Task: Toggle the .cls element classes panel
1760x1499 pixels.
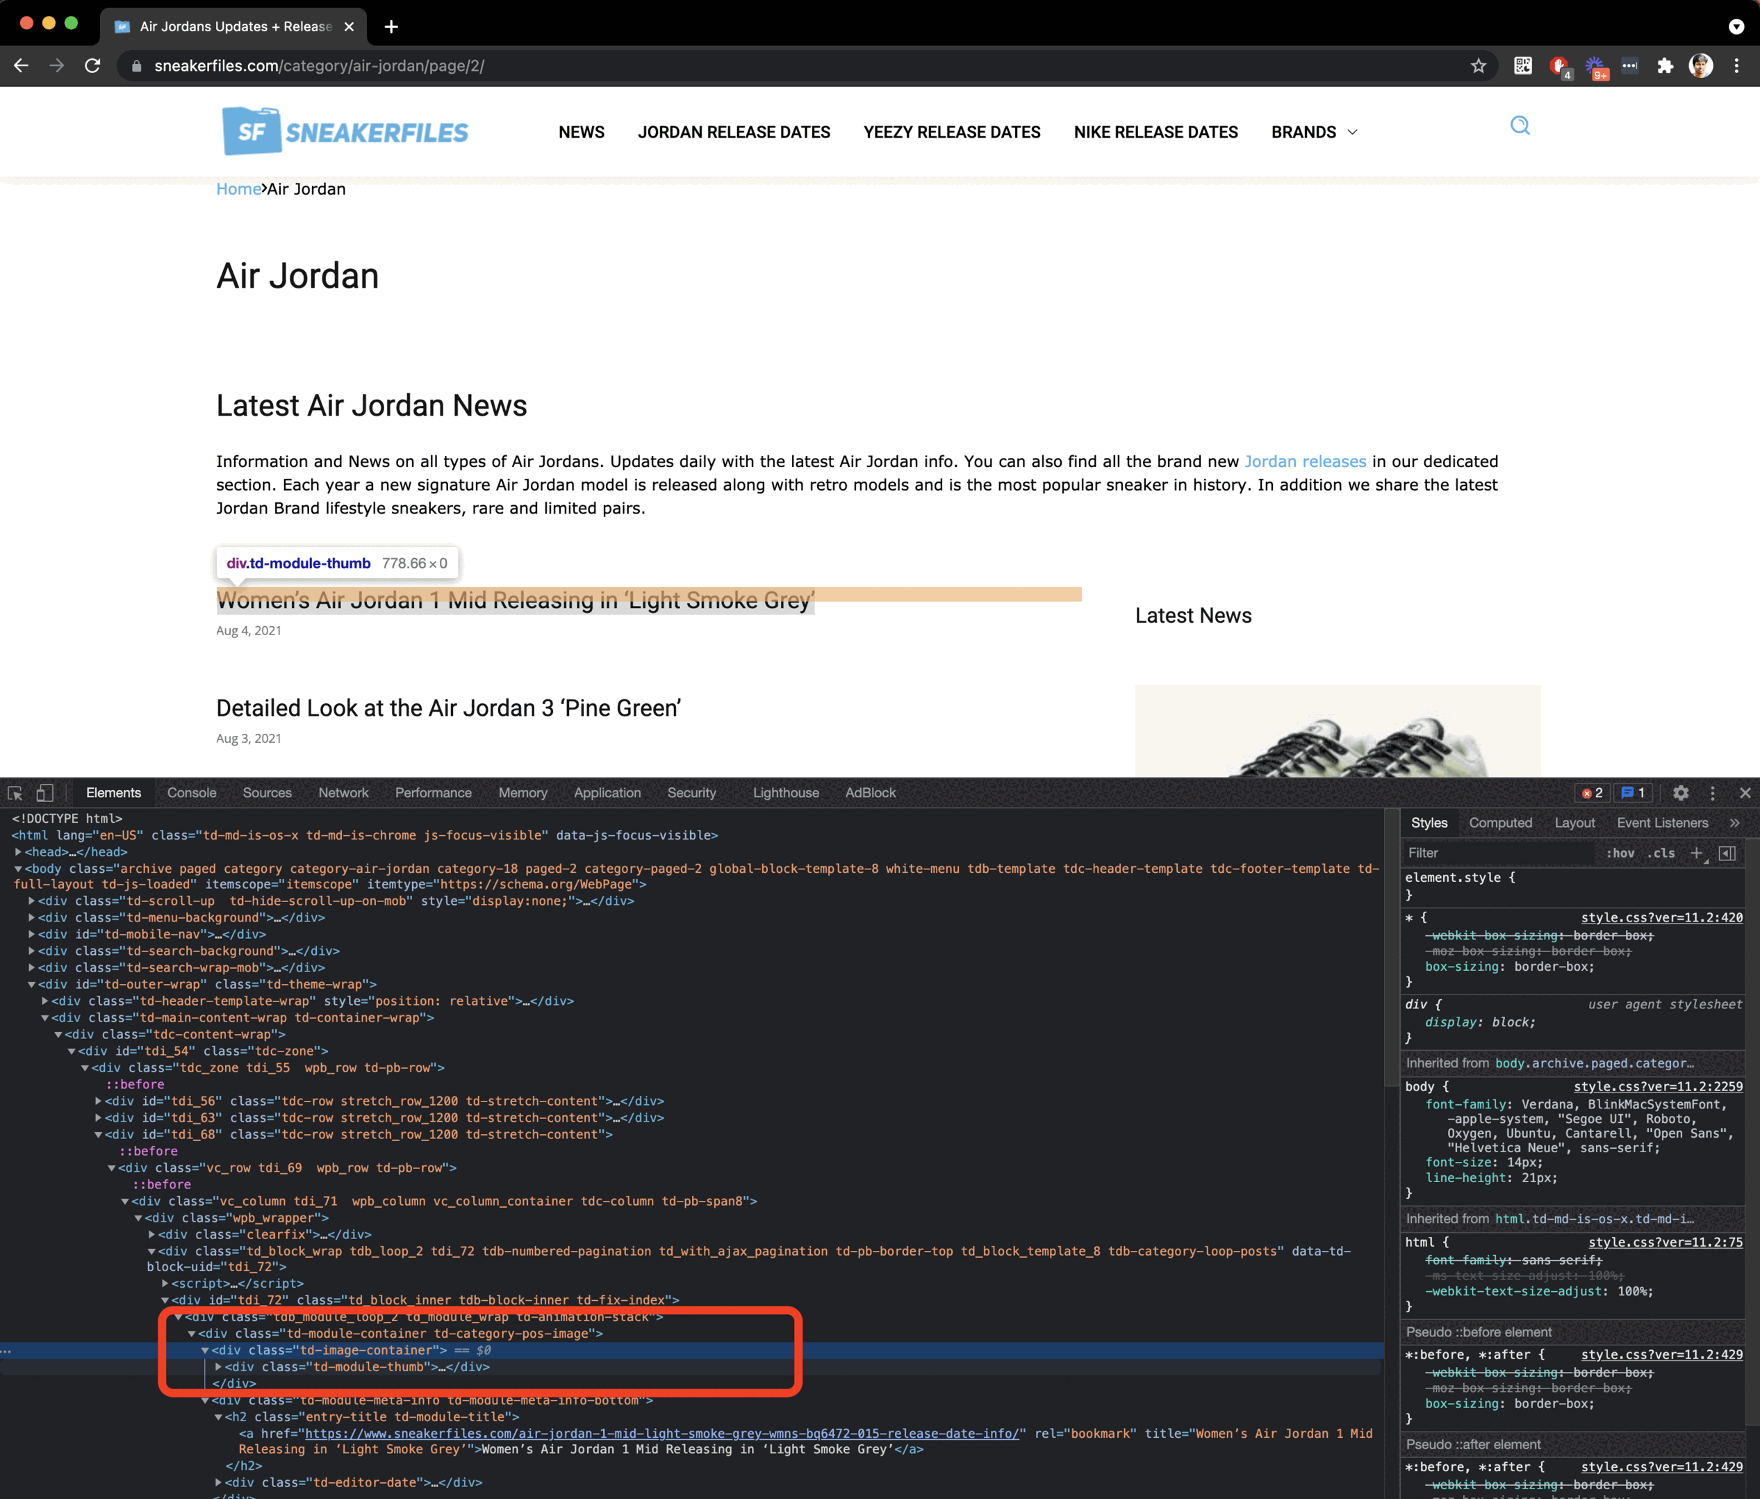Action: tap(1661, 853)
